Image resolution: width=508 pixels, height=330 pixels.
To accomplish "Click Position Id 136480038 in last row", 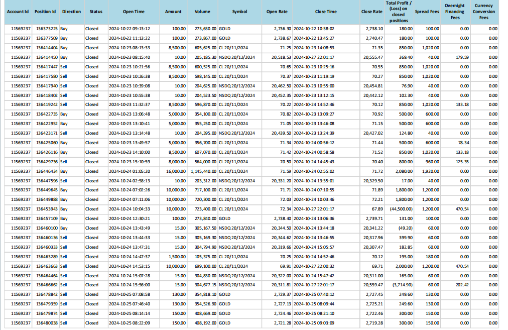I will 46,323.
